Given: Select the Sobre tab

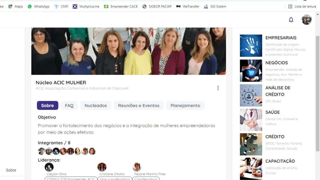Looking at the screenshot, I should pos(48,106).
